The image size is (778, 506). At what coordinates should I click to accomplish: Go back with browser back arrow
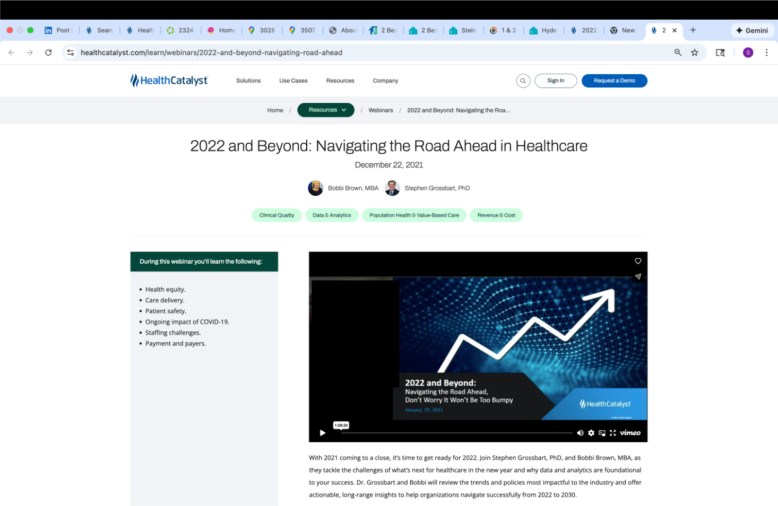[12, 53]
